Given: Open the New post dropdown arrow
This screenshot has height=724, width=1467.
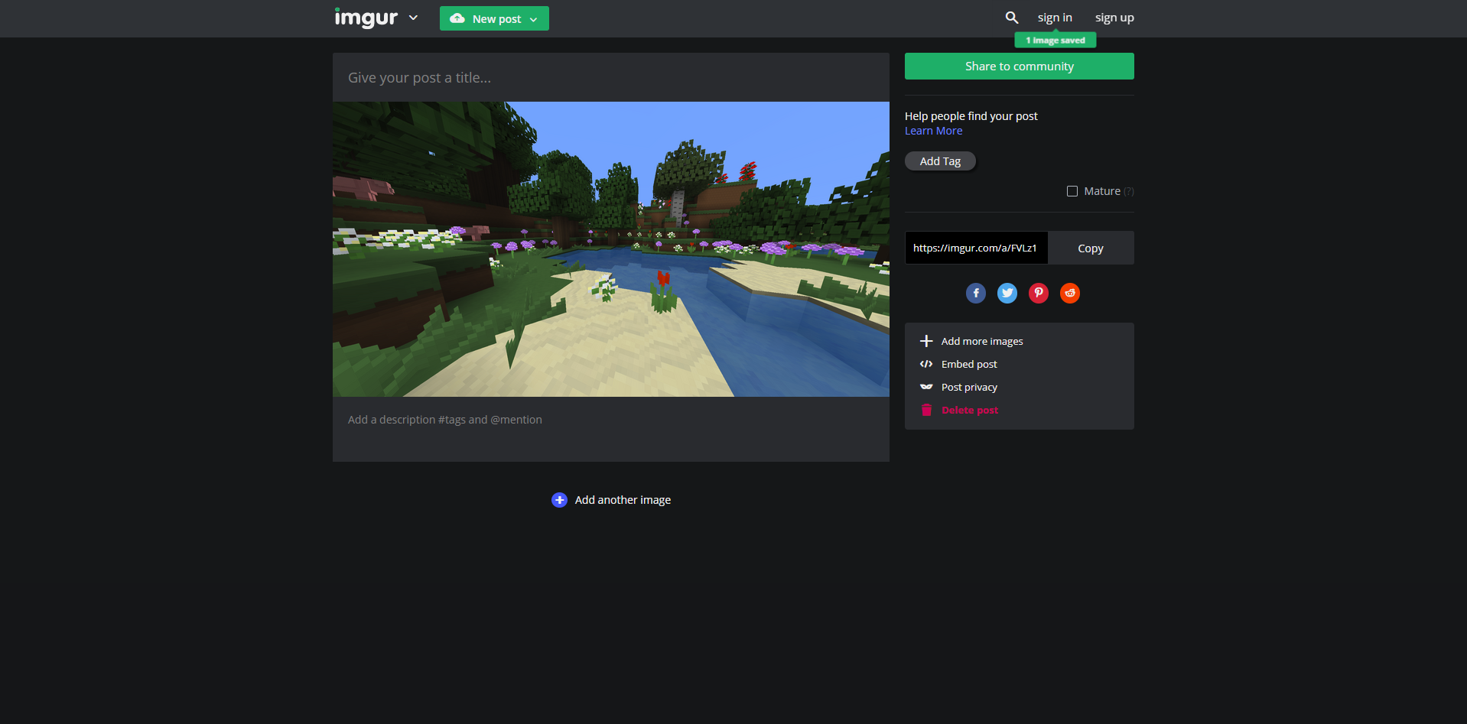Looking at the screenshot, I should tap(533, 19).
